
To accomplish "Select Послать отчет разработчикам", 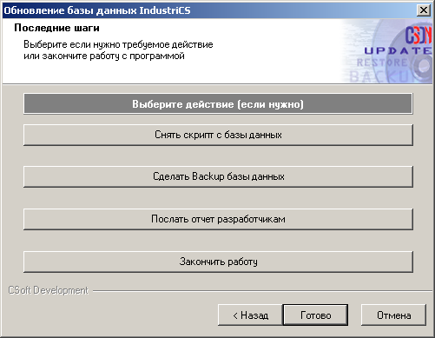I will click(x=218, y=219).
